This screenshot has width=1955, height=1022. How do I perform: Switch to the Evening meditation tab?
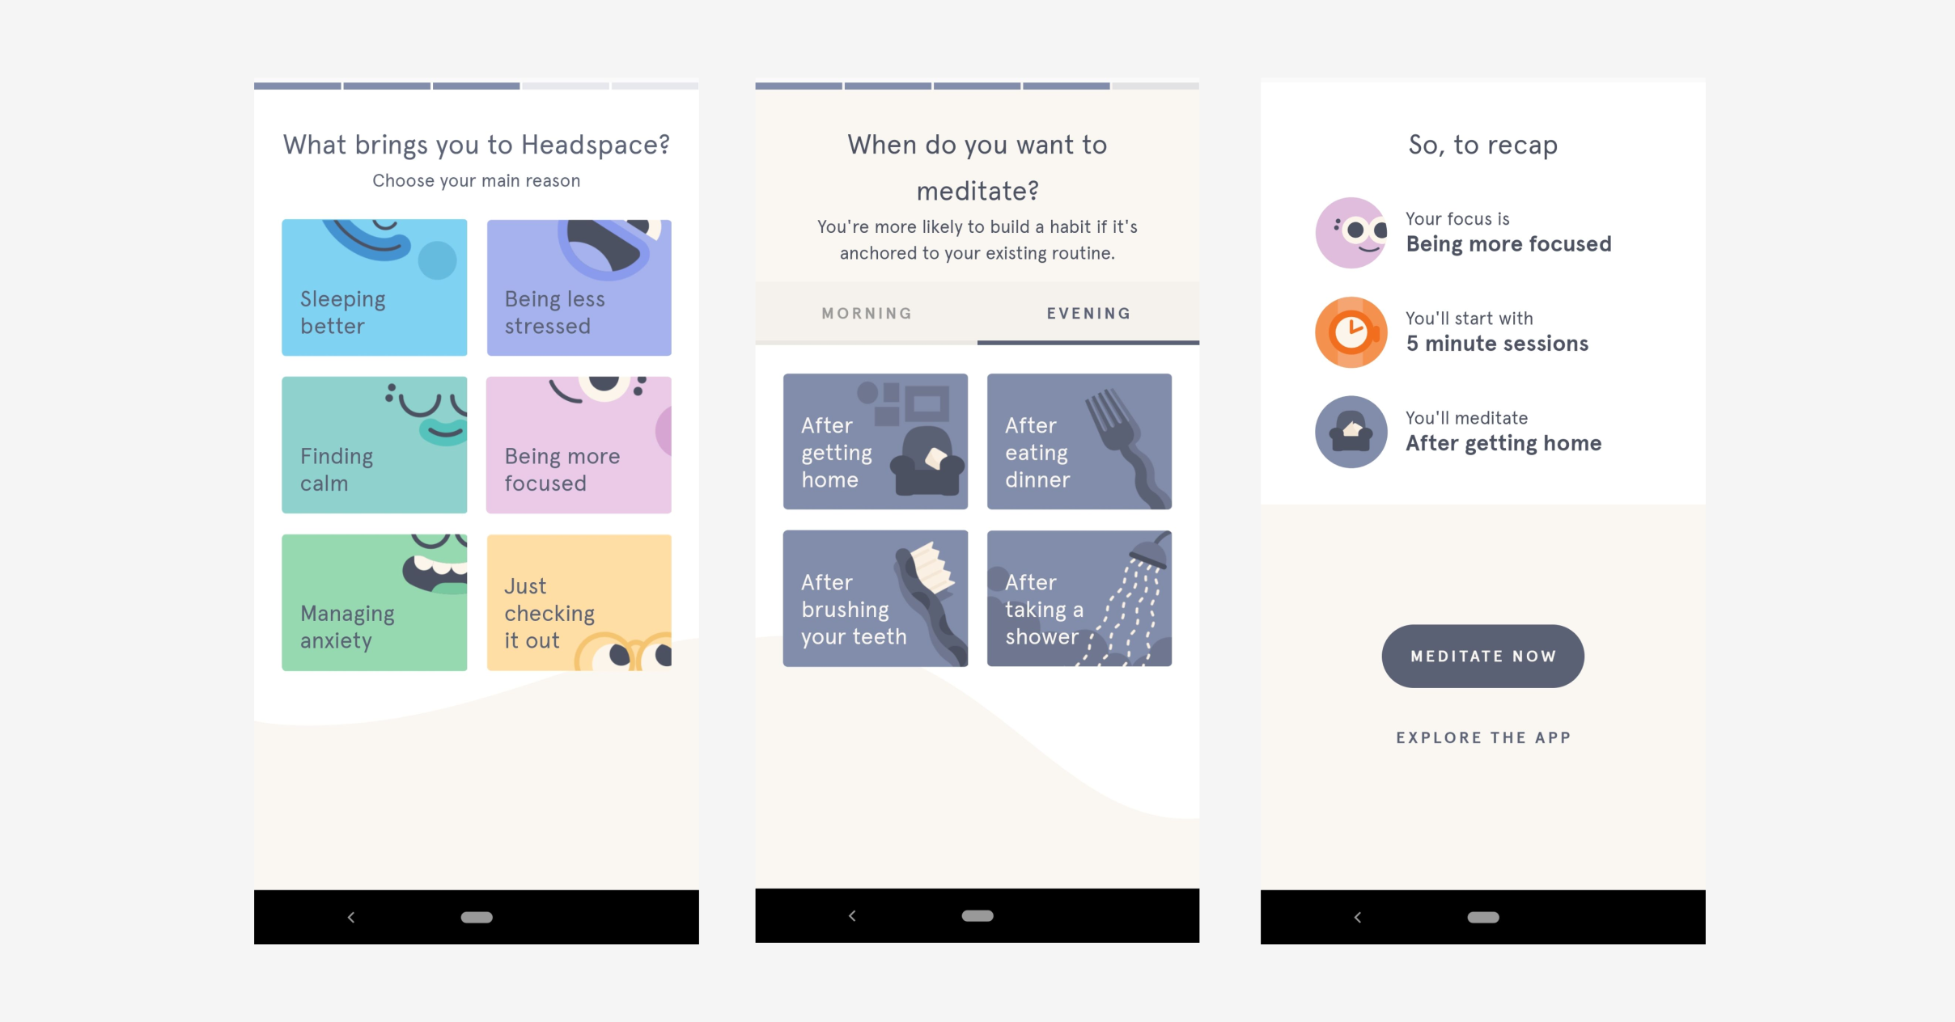pos(1088,313)
